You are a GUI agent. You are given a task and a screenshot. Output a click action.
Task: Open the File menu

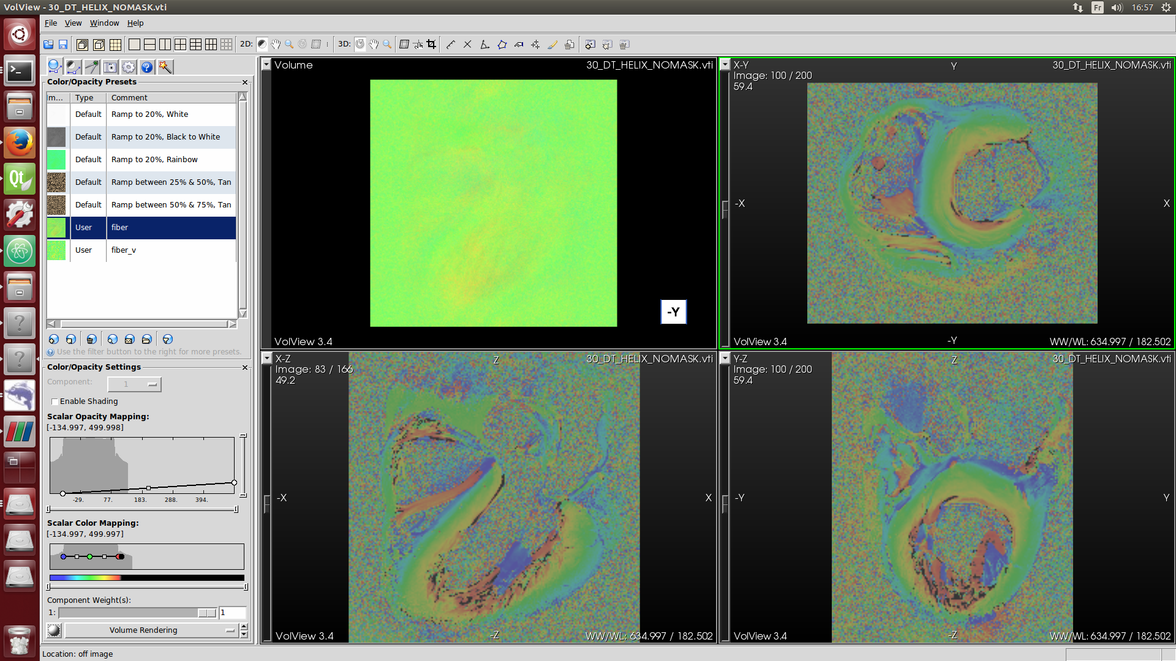(51, 23)
